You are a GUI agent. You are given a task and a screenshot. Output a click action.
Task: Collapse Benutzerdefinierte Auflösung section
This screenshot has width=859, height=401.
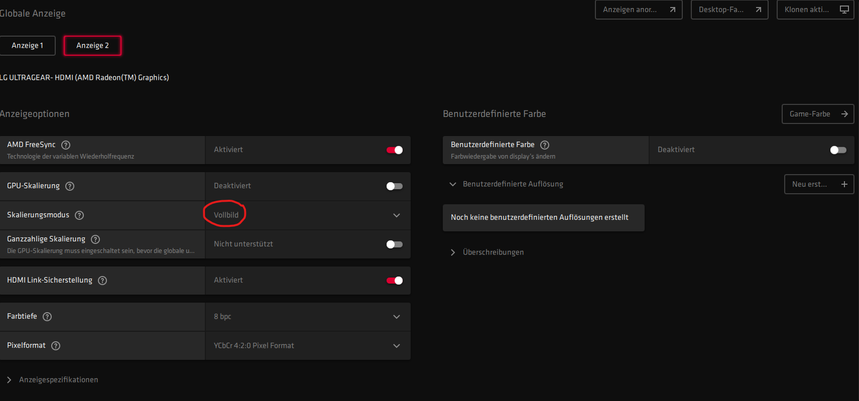pyautogui.click(x=507, y=184)
